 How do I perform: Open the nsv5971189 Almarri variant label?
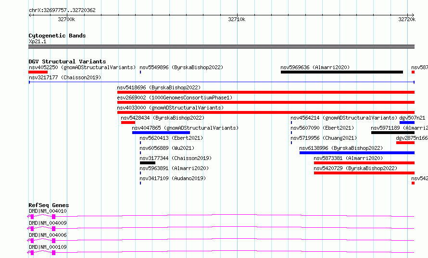[399, 128]
